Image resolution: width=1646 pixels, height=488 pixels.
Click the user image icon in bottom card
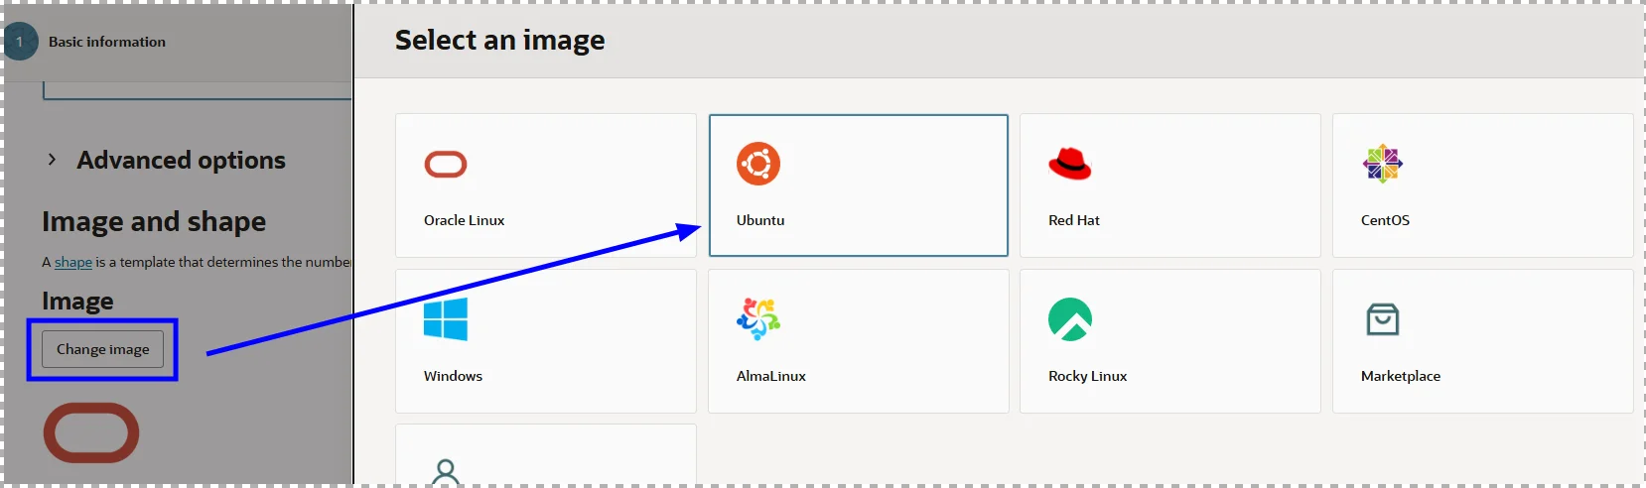pos(446,472)
